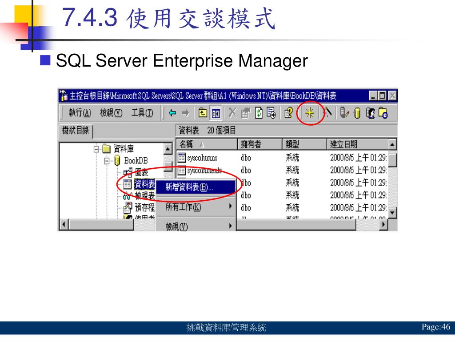455x341 pixels.
Task: Click the Help question mark icon
Action: [288, 113]
